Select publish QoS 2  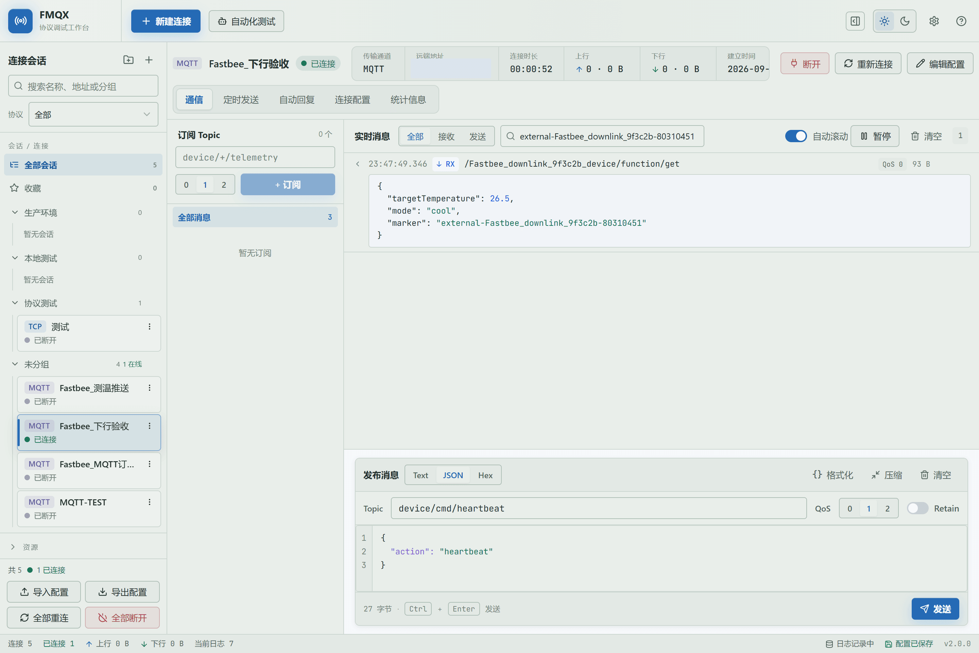click(888, 508)
